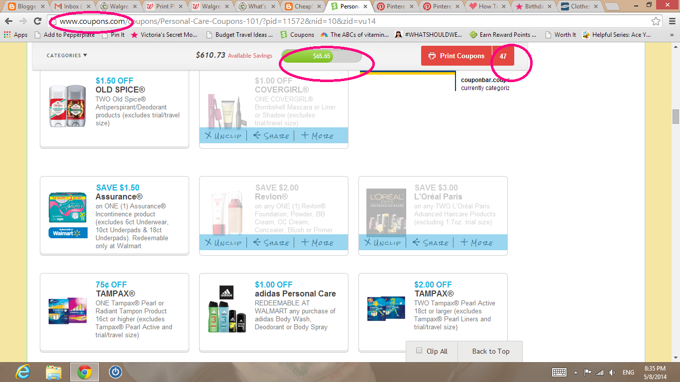Click the $2.00 OFF TAMPAX product image
The image size is (680, 382).
pos(387,309)
